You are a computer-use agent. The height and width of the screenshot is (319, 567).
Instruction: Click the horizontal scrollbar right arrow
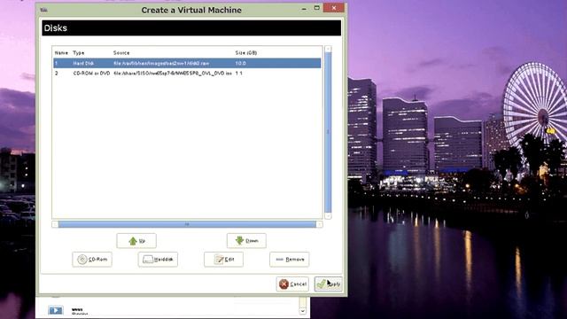tap(319, 224)
